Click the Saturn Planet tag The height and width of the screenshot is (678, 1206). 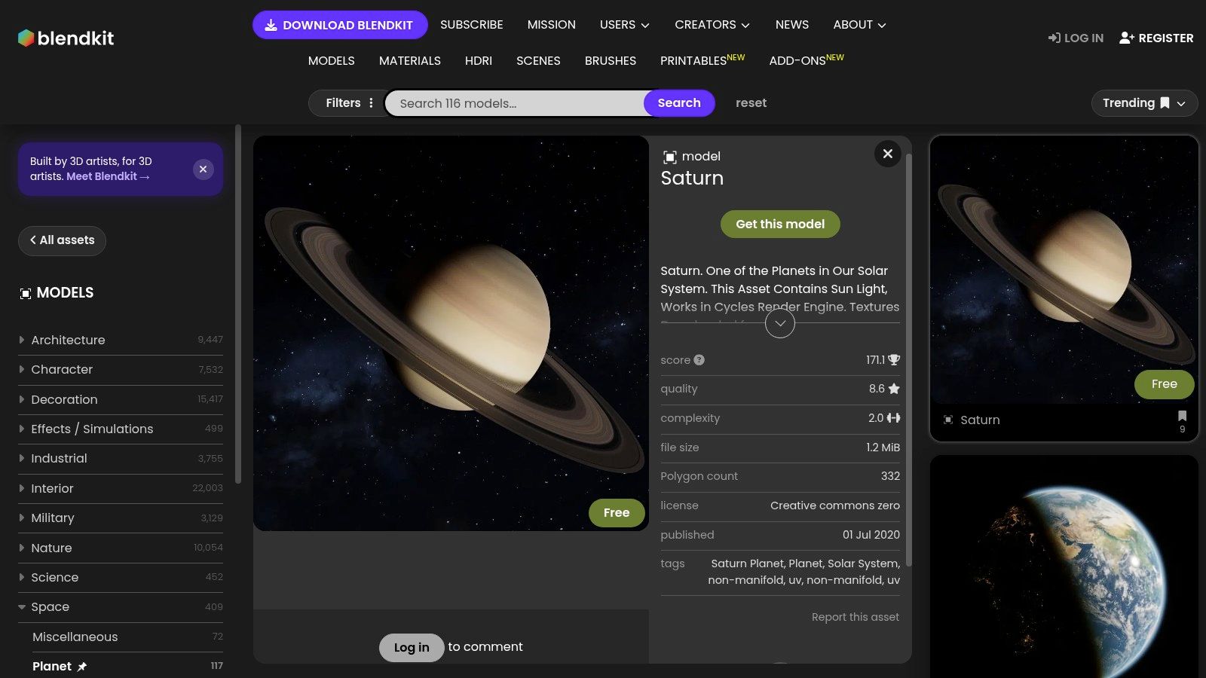pos(748,563)
